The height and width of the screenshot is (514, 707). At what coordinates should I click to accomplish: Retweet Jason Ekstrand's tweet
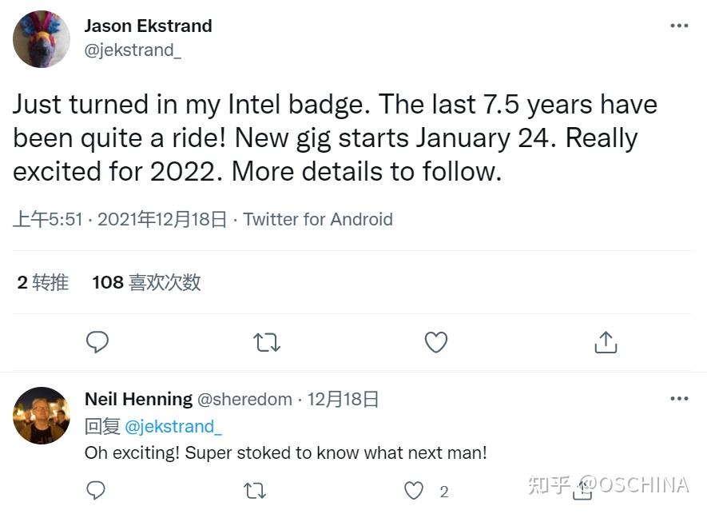point(266,342)
